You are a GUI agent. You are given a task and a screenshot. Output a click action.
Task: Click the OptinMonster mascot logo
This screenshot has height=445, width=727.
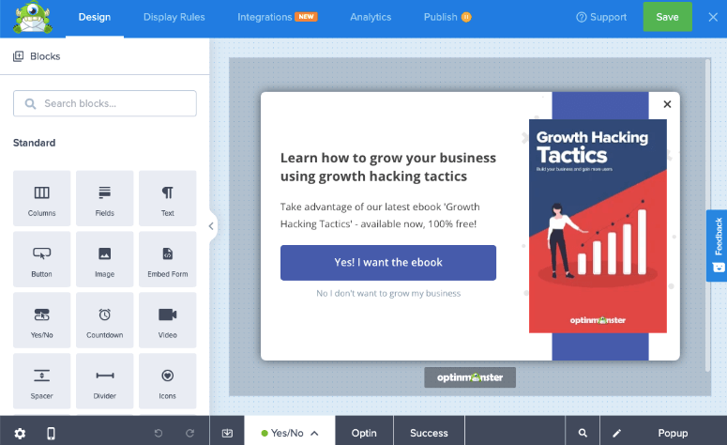(33, 18)
